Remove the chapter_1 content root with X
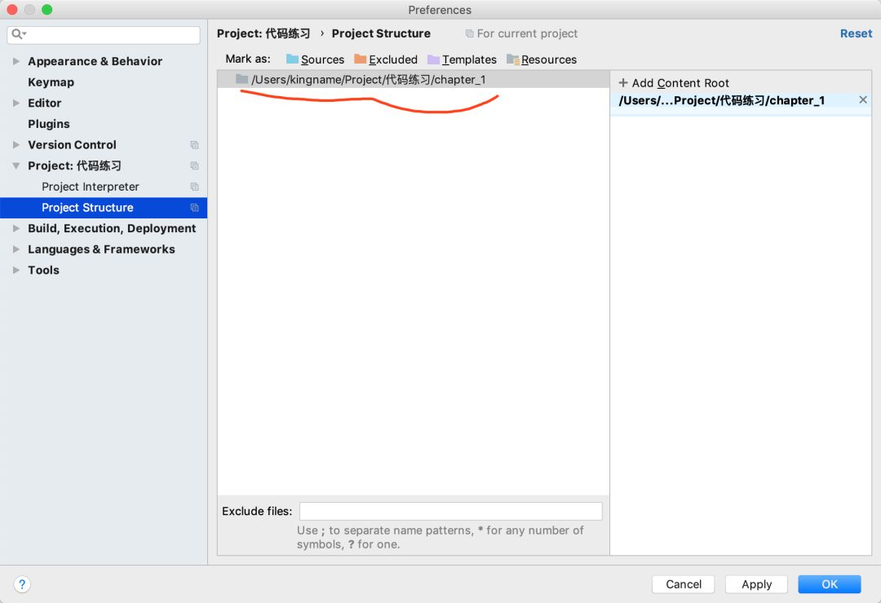Screen dimensions: 881x603 click(863, 100)
